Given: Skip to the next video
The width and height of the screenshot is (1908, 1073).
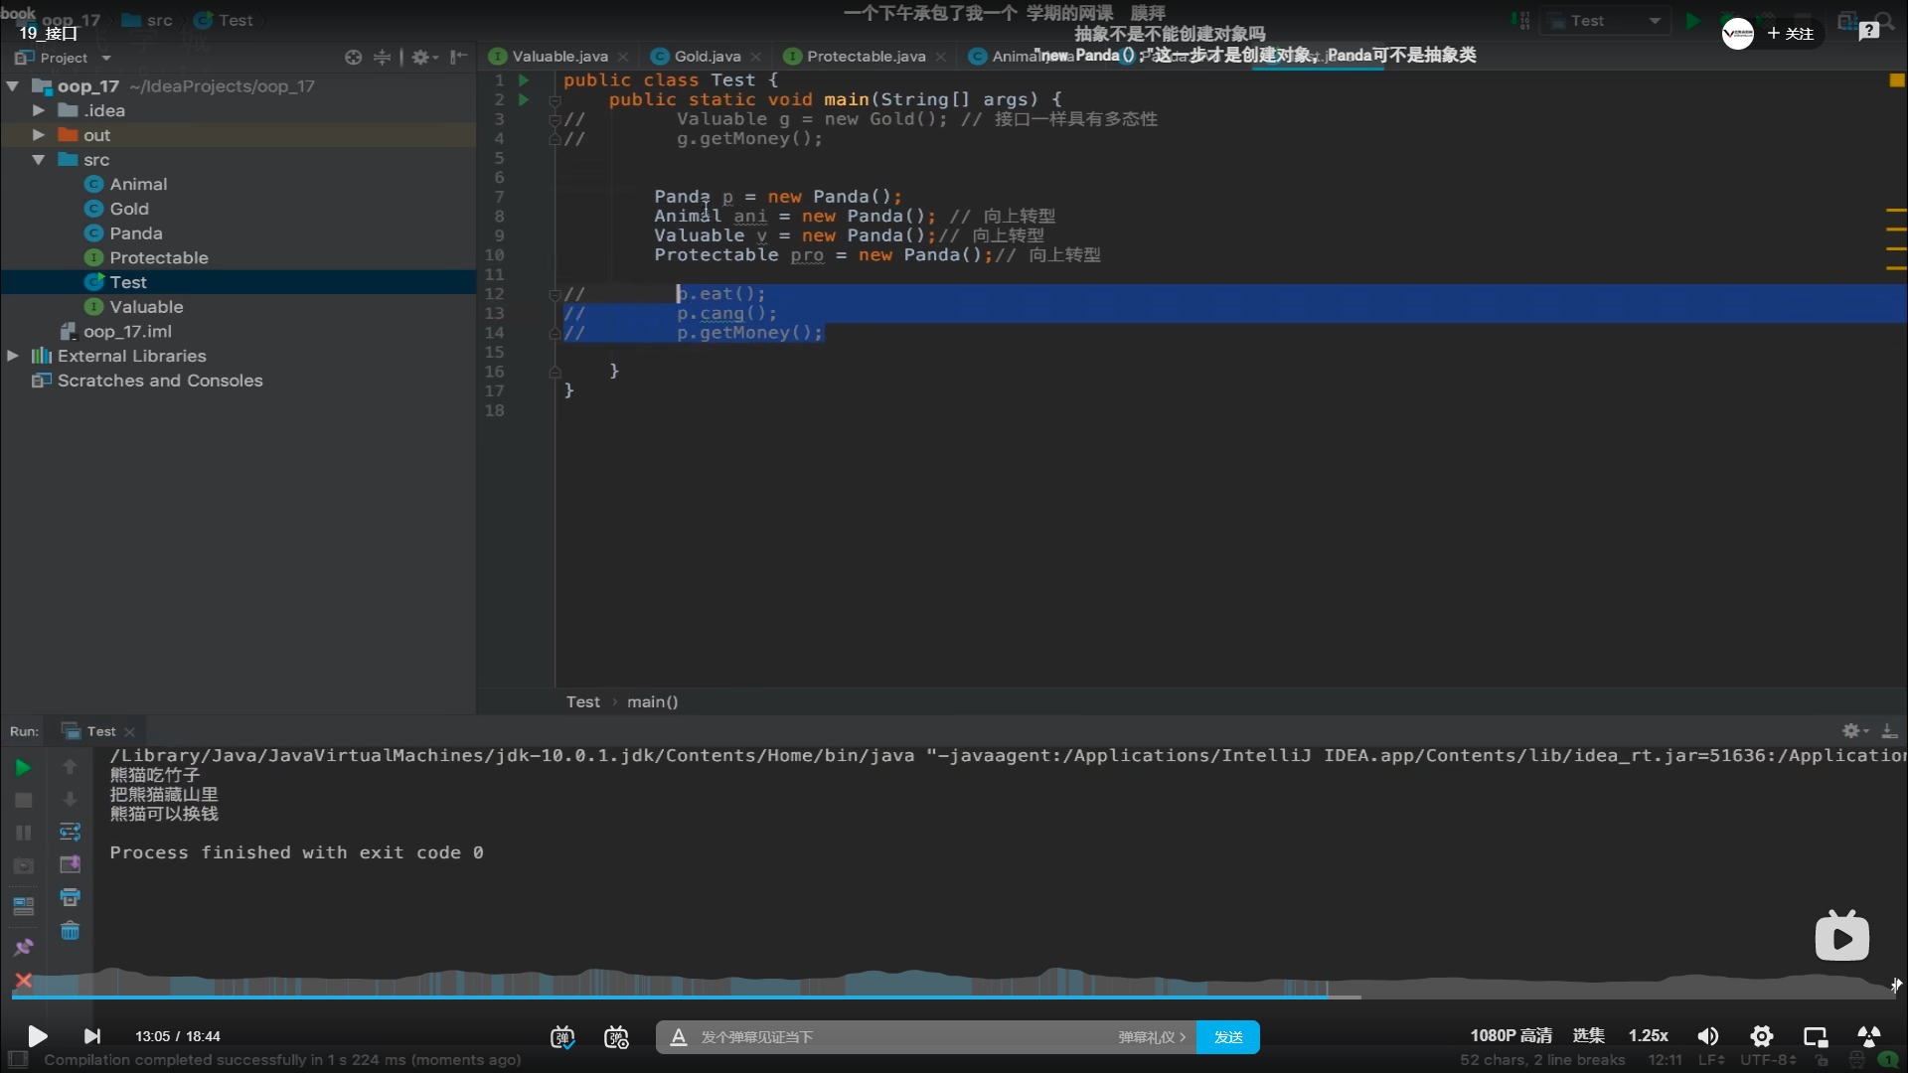Looking at the screenshot, I should [x=91, y=1036].
